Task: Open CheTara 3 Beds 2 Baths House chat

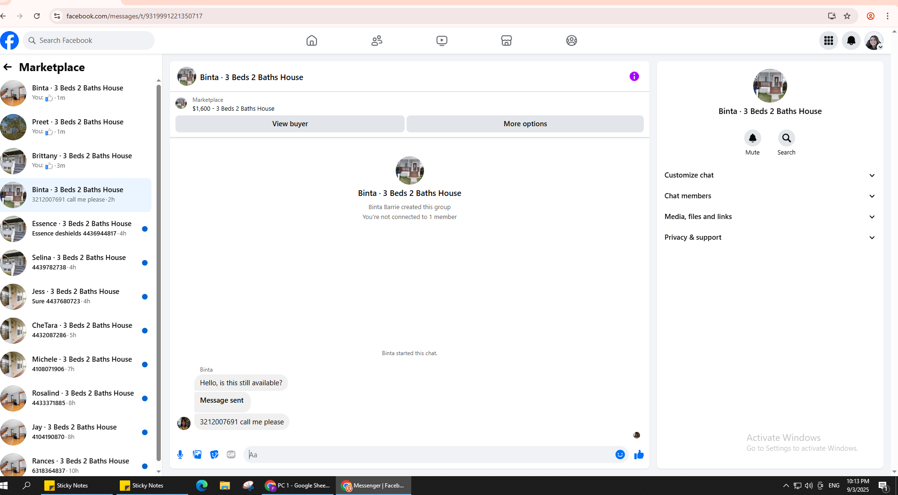Action: [75, 330]
